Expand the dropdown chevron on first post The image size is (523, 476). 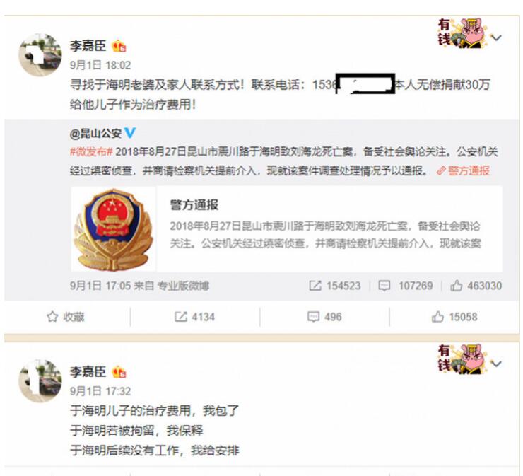coord(497,37)
